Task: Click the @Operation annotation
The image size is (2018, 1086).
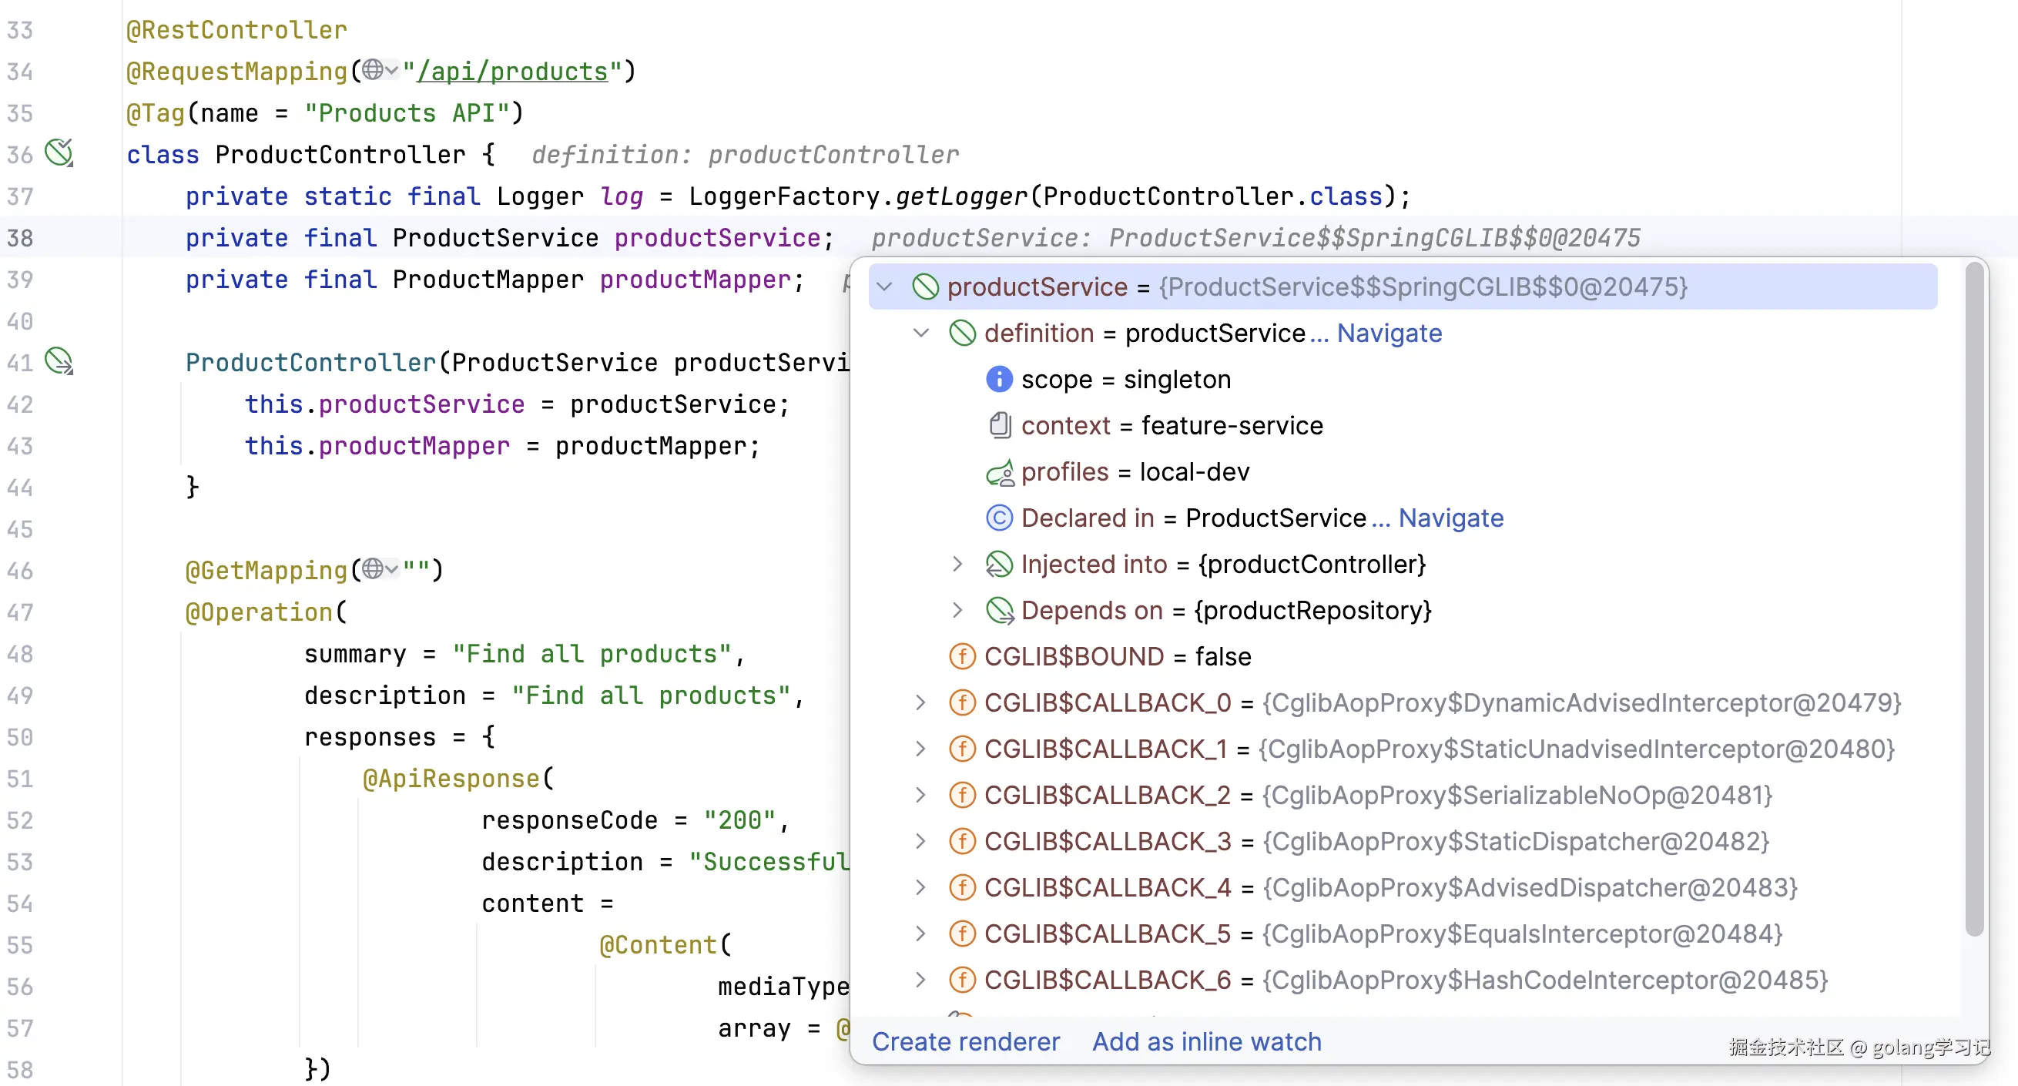Action: [x=260, y=612]
